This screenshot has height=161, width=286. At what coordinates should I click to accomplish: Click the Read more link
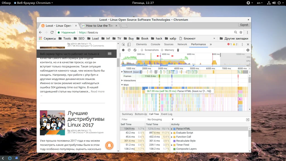97,91
